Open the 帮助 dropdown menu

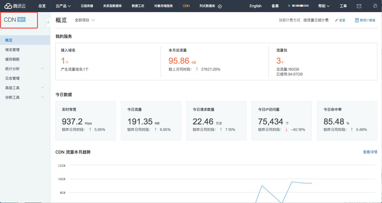pos(324,6)
